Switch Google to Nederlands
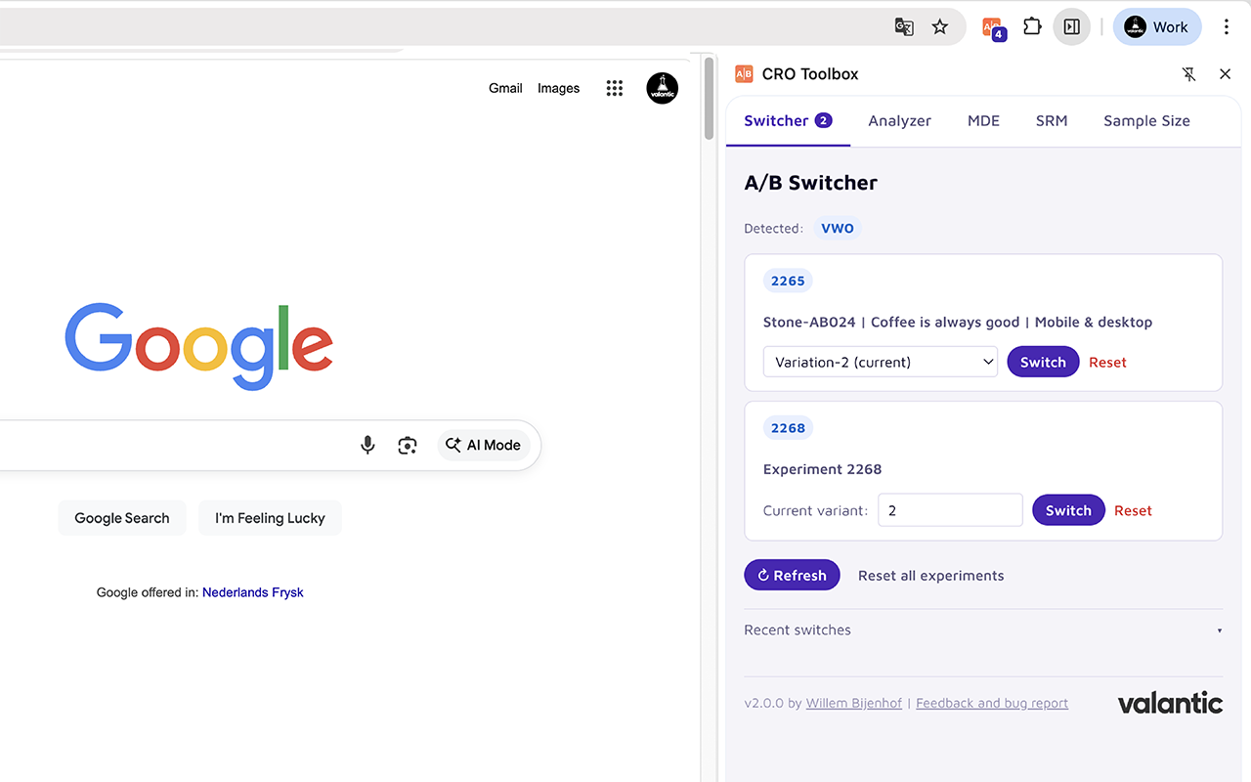 point(236,592)
